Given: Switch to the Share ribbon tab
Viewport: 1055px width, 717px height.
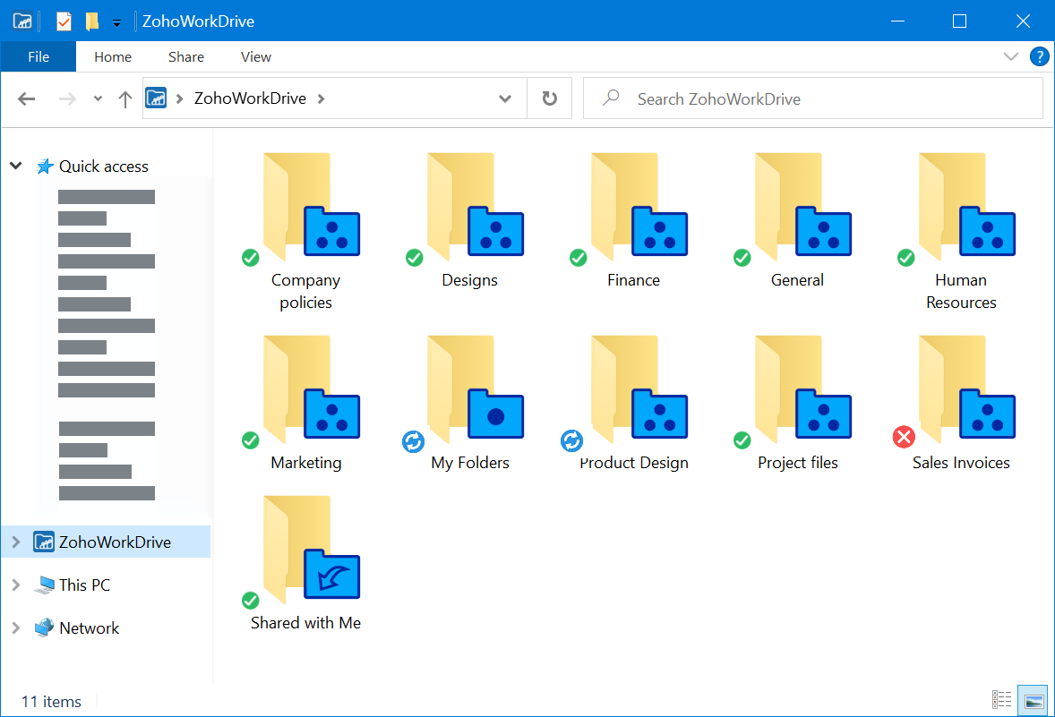Looking at the screenshot, I should coord(186,56).
